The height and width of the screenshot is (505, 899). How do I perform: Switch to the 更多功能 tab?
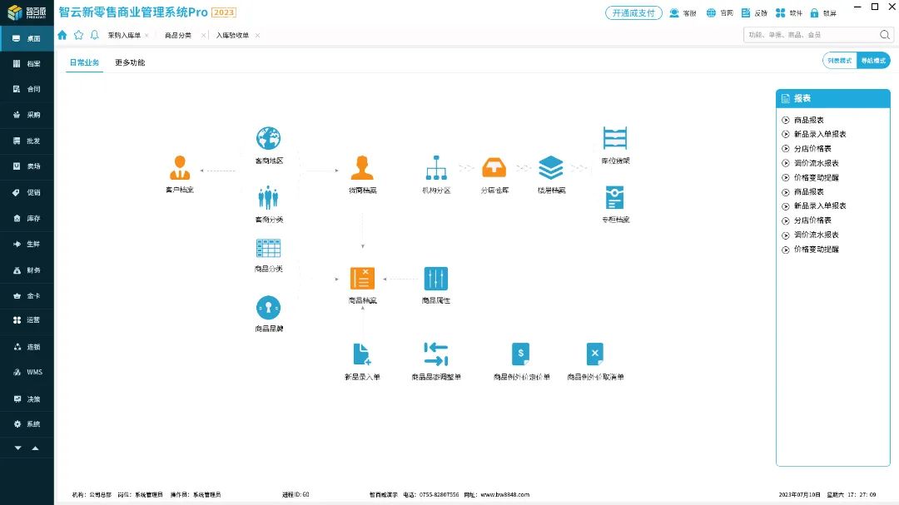[130, 62]
